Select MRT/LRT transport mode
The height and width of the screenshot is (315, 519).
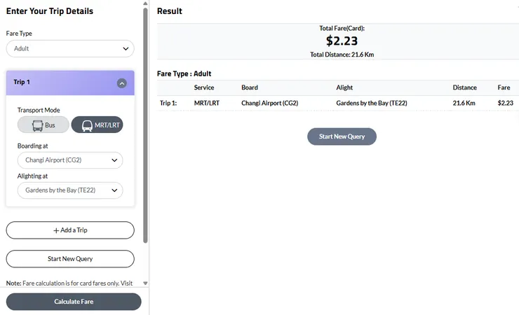tap(97, 125)
